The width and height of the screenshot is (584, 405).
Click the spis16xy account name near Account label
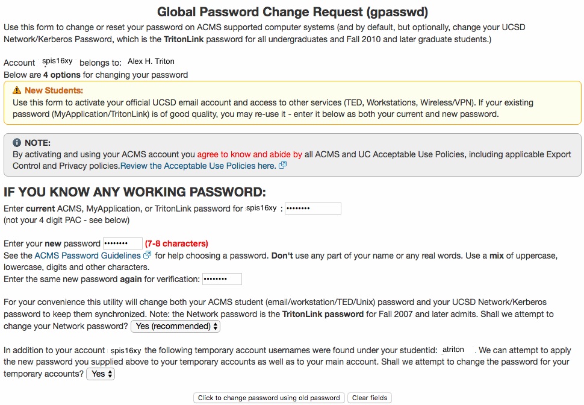[57, 61]
